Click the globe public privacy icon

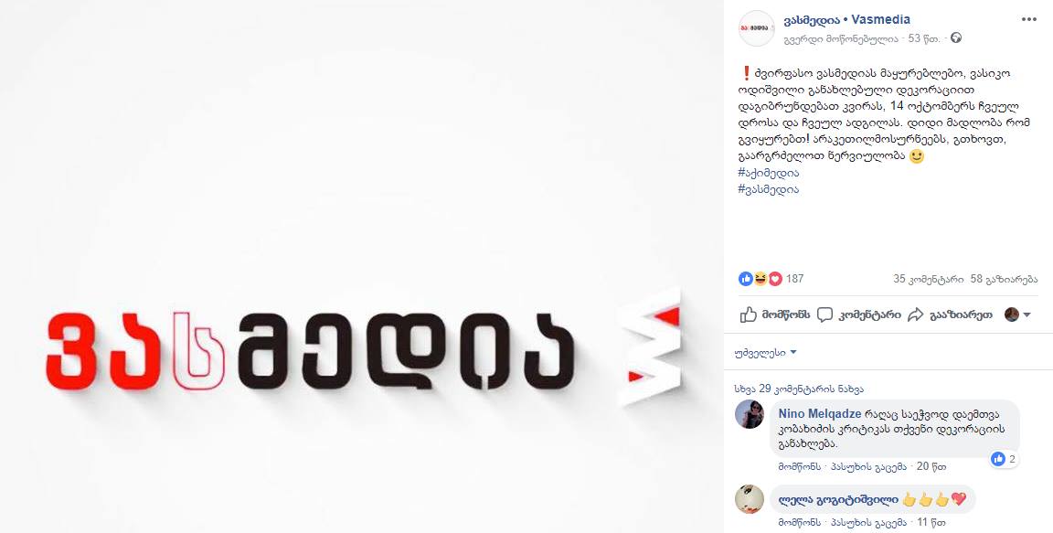point(956,38)
